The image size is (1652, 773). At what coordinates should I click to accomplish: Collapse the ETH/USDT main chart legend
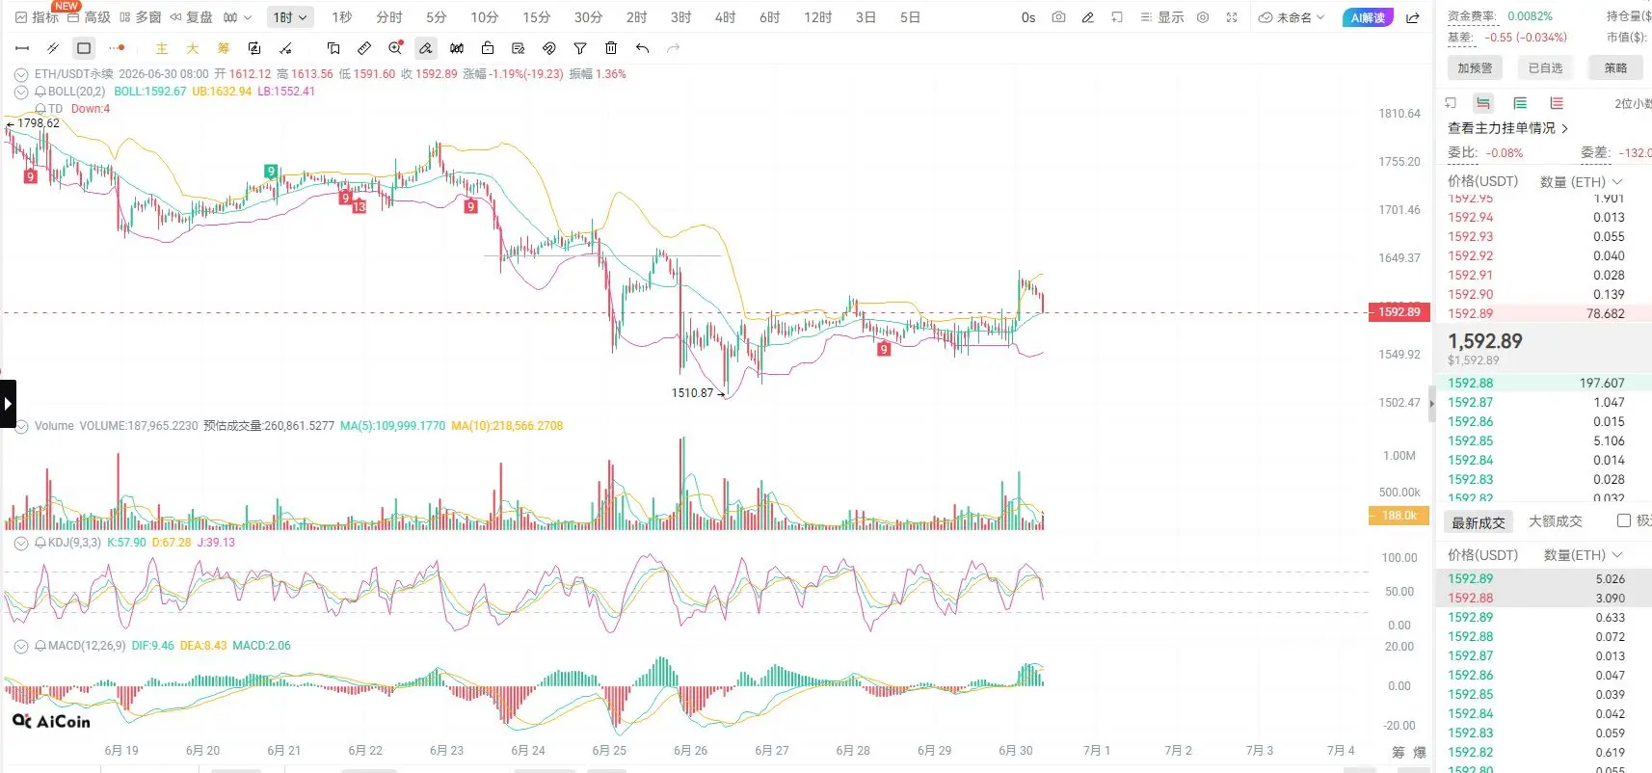21,74
